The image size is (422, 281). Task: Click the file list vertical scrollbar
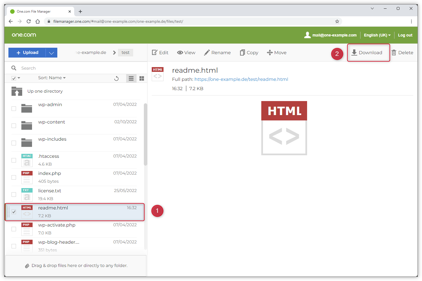tap(145, 135)
